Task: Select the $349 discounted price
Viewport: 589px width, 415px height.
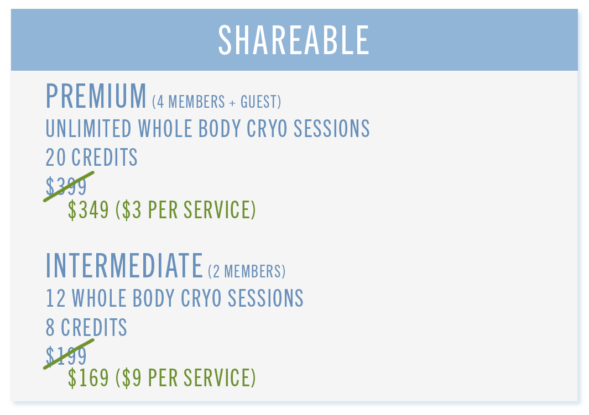Action: coord(88,210)
